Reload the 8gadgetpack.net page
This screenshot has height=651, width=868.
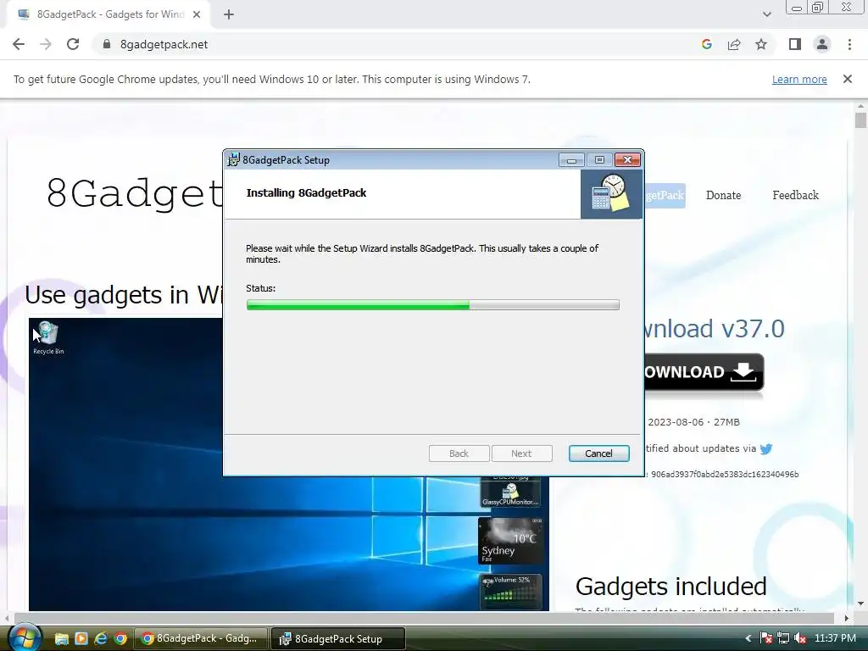click(x=73, y=44)
